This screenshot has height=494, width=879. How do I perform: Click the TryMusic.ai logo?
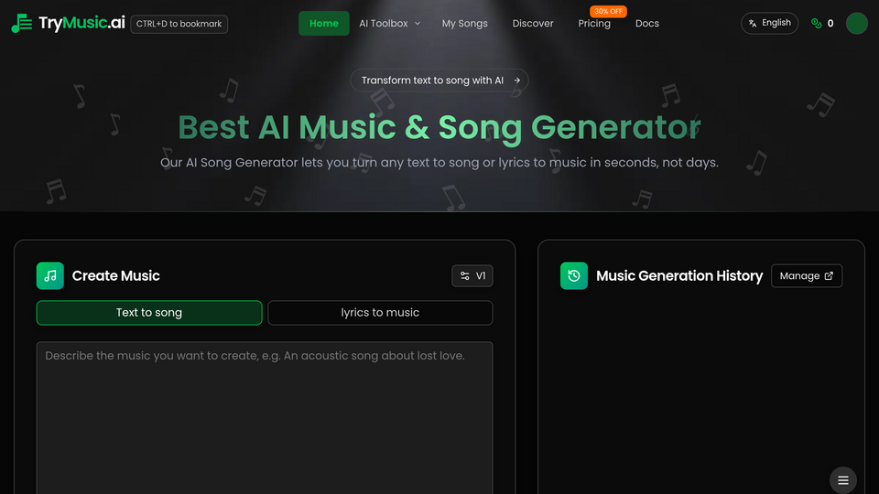(68, 24)
